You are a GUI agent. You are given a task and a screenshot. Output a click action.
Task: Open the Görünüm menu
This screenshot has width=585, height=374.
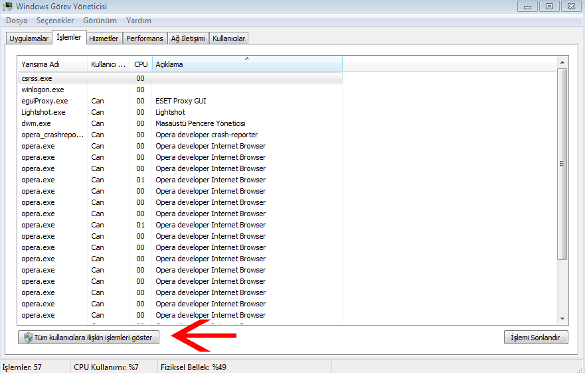coord(100,21)
